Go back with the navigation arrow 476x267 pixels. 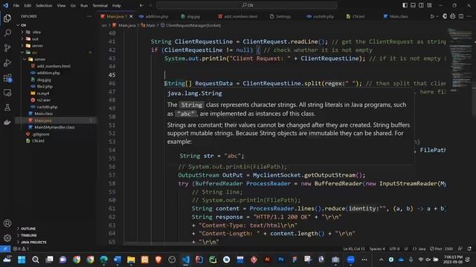(x=141, y=5)
